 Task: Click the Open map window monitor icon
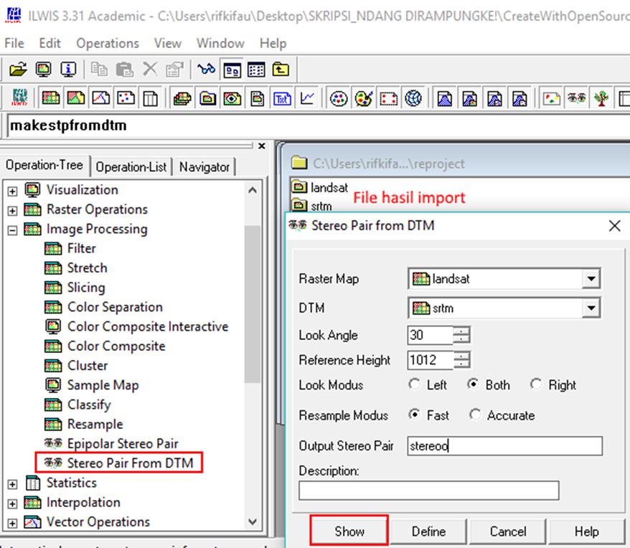[x=43, y=70]
